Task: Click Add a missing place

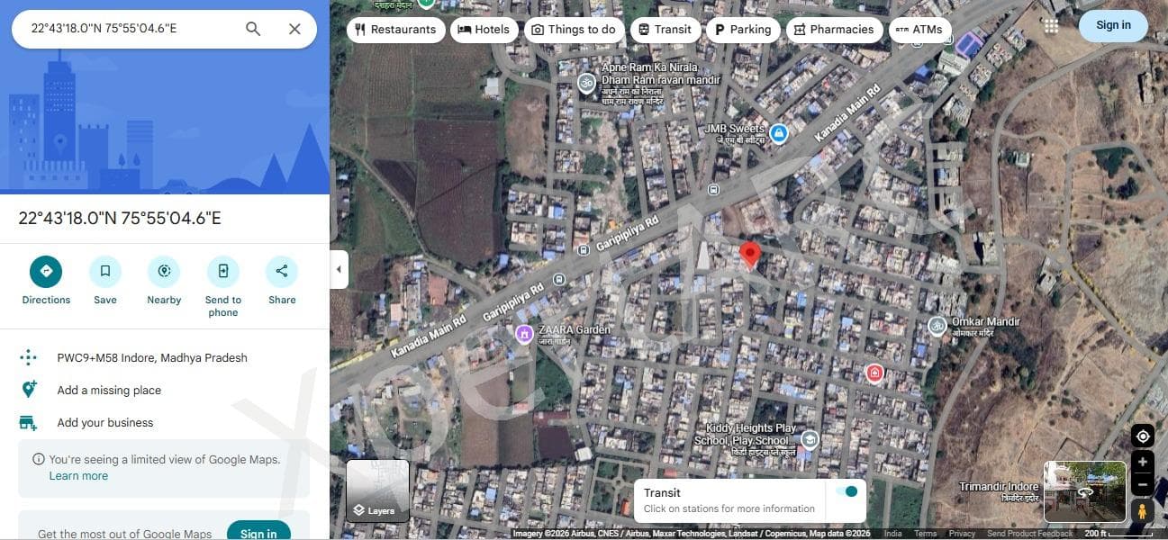Action: pos(165,390)
